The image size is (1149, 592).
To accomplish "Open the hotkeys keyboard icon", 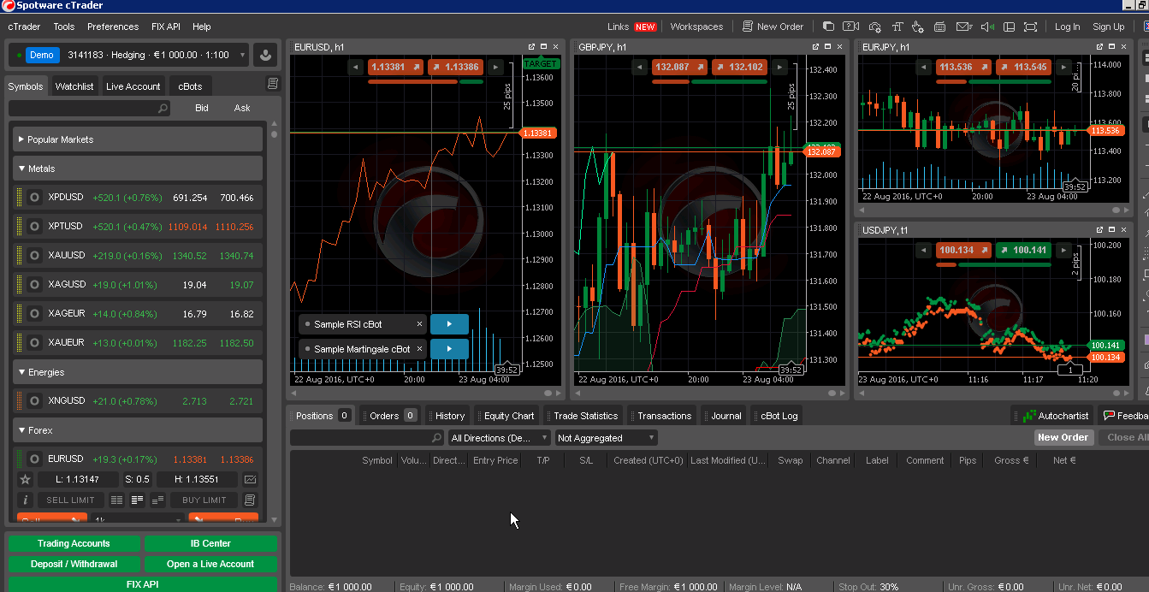I will click(x=940, y=27).
